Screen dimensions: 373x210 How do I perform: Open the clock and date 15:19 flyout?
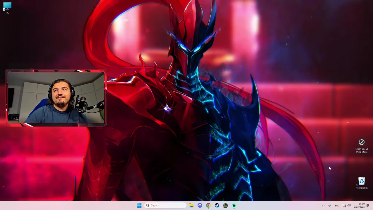[x=359, y=205]
